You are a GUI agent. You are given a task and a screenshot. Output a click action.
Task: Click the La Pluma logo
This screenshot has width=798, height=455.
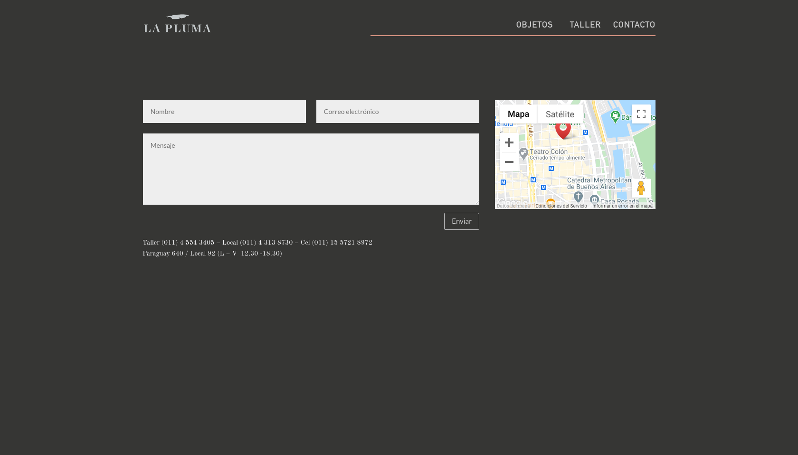click(177, 23)
